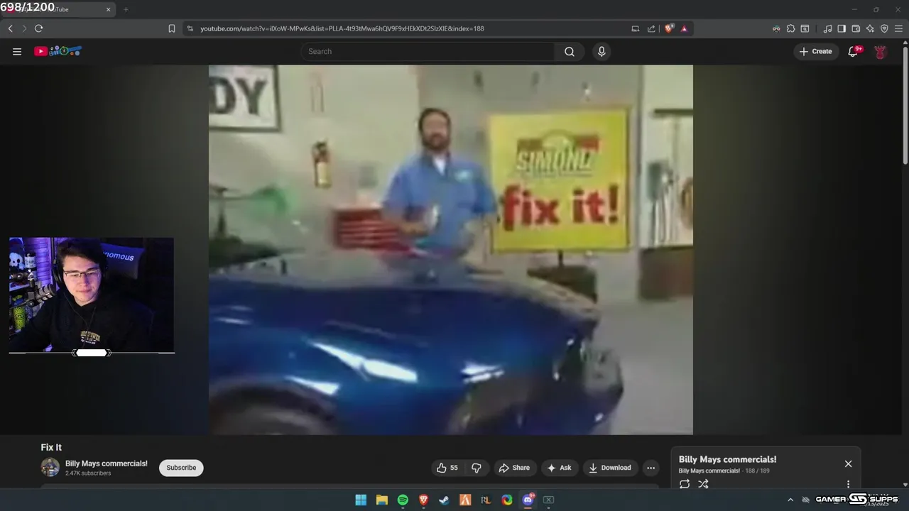Like the Fix It video
Viewport: 909px width, 511px height.
click(x=447, y=468)
